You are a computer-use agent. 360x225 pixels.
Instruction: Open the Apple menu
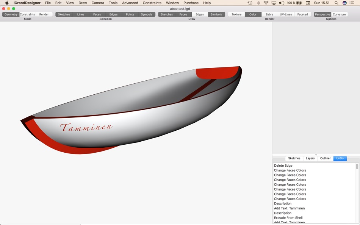(7, 3)
